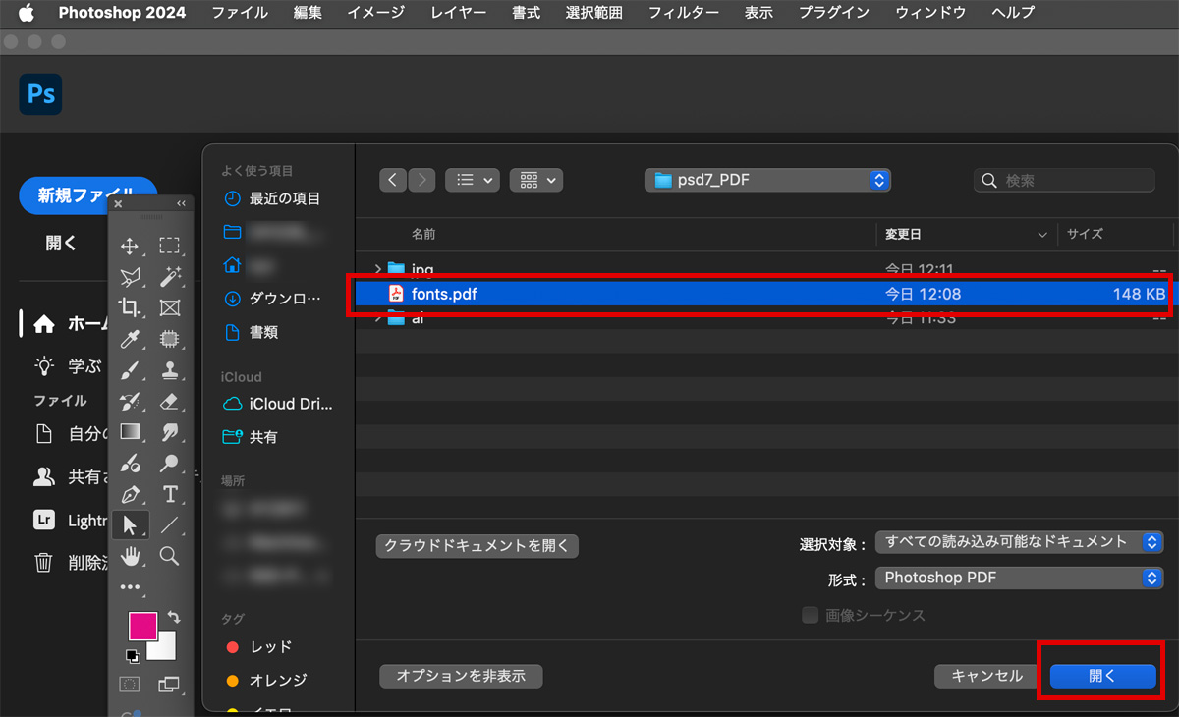Choose the Crop tool
Viewport: 1179px width, 717px height.
tap(129, 307)
